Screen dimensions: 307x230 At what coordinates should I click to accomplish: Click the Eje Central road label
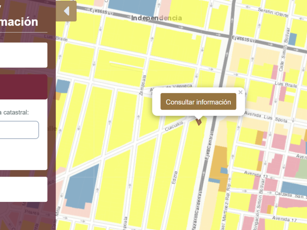point(209,146)
